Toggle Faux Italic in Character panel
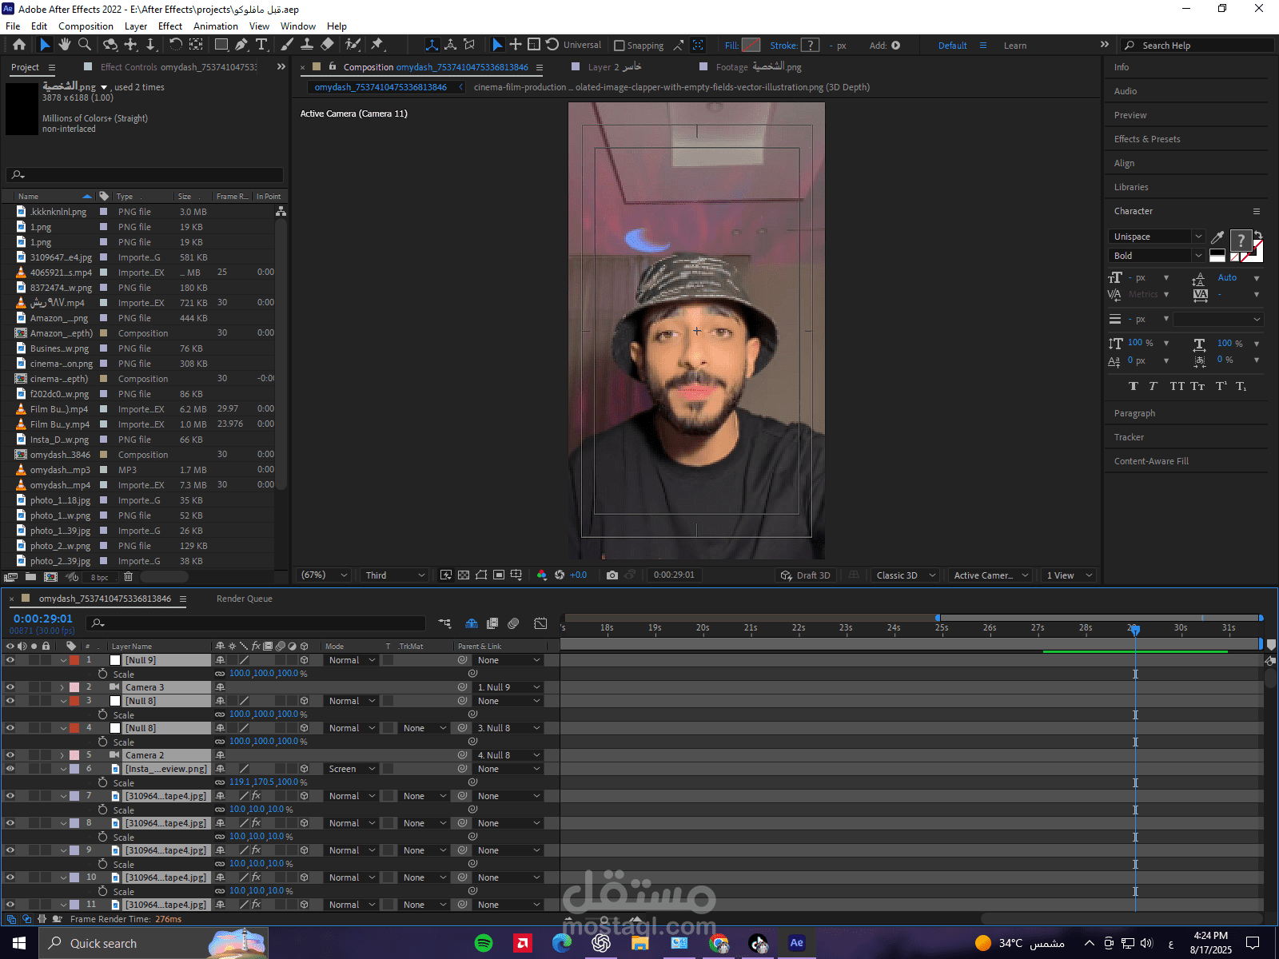The width and height of the screenshot is (1279, 959). pyautogui.click(x=1153, y=386)
